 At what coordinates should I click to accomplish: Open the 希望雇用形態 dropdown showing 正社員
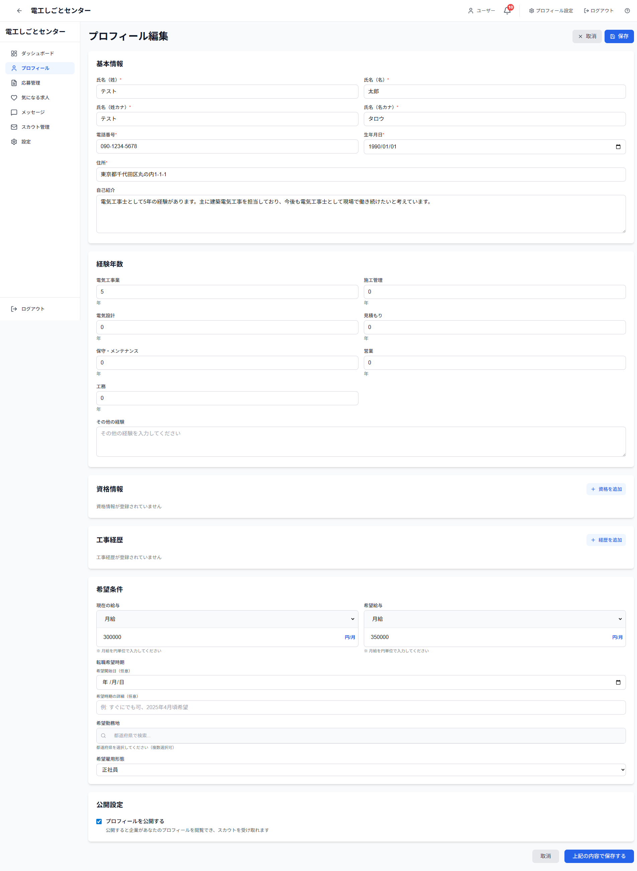[360, 770]
